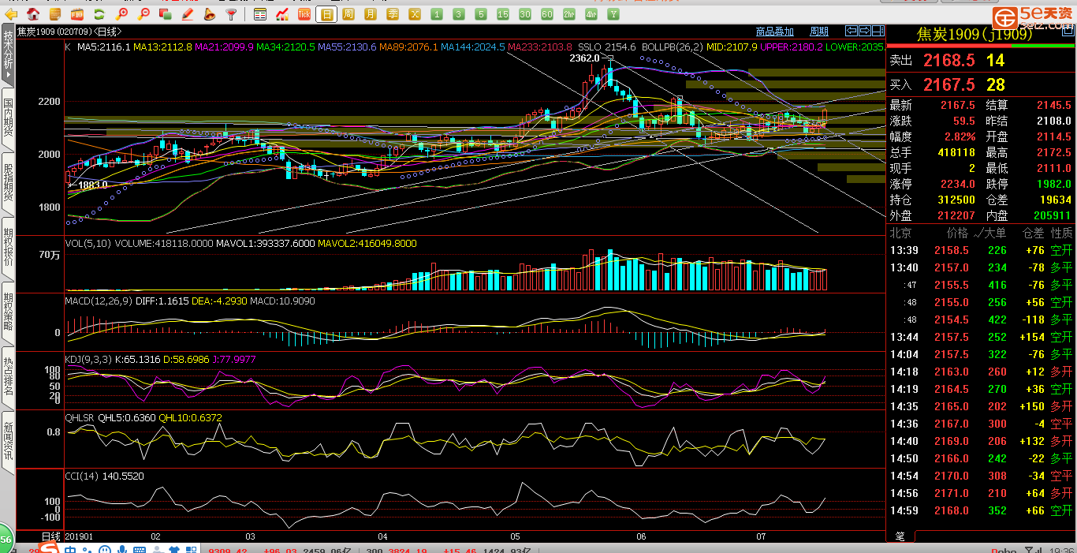
Task: Open the F10 company info icon
Action: (77, 14)
